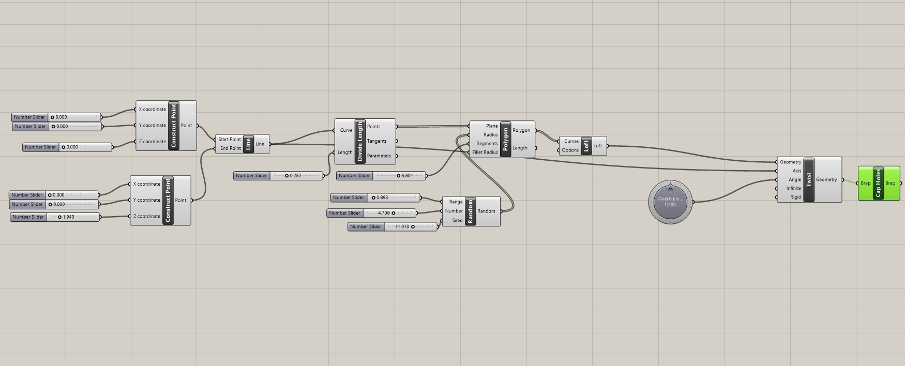This screenshot has height=366, width=905.
Task: Click the Polygon output port of Polygon component
Action: [521, 130]
